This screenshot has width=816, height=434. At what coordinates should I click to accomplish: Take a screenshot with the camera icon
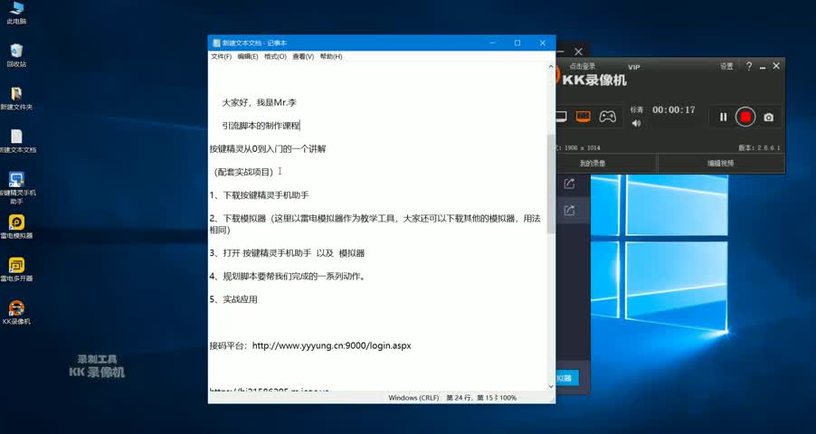(x=768, y=117)
